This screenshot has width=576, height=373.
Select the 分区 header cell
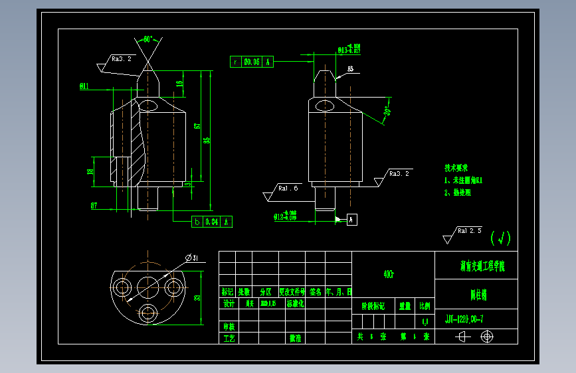(266, 292)
